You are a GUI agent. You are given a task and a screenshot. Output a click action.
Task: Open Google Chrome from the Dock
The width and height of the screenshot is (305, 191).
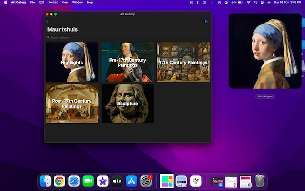[x=60, y=181]
